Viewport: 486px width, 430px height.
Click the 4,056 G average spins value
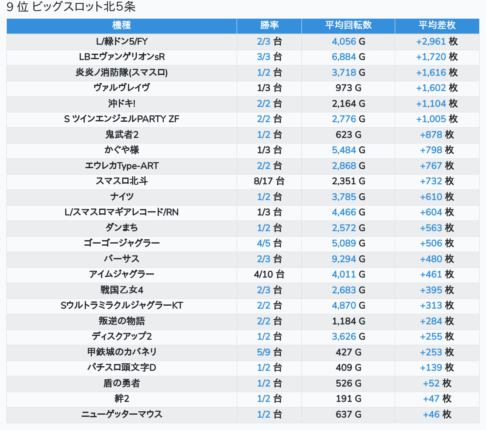pyautogui.click(x=348, y=41)
